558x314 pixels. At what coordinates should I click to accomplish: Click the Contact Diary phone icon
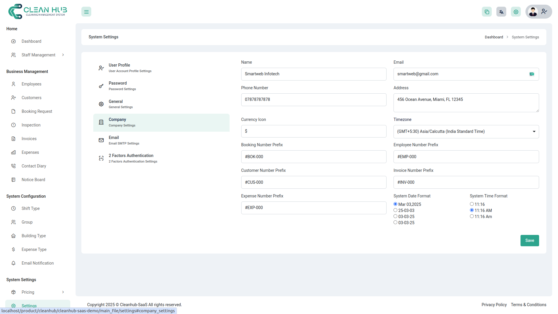click(13, 166)
